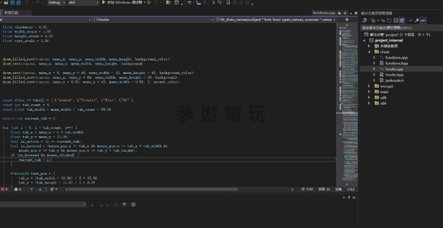Select the x64 folder in Solution Explorer
Screen dimensions: 443x228
coord(383,103)
